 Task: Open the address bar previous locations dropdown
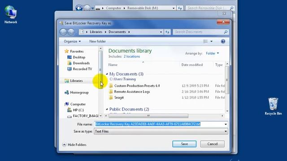(161, 32)
